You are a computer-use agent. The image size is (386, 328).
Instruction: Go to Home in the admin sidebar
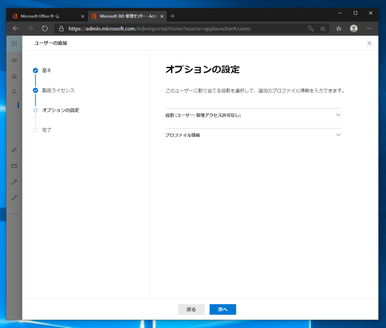pos(14,77)
